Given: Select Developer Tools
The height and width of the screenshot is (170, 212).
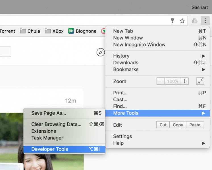Looking at the screenshot, I should tap(64, 149).
